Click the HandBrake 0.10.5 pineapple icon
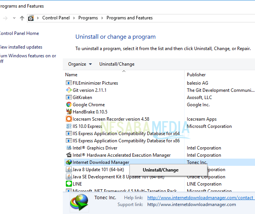The image size is (255, 214). [x=69, y=112]
